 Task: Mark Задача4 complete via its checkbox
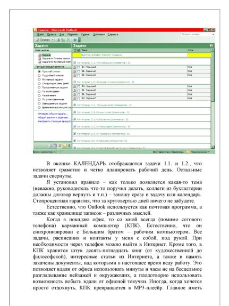(79, 86)
